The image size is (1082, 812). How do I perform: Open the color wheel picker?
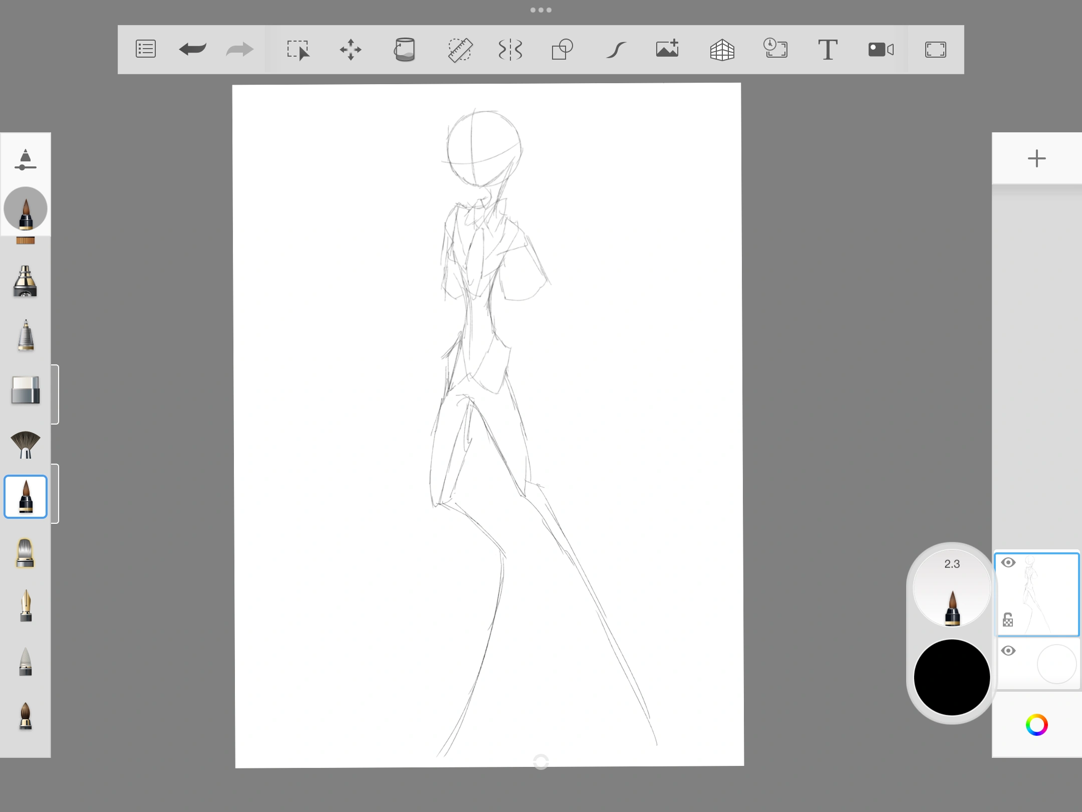click(x=1036, y=725)
